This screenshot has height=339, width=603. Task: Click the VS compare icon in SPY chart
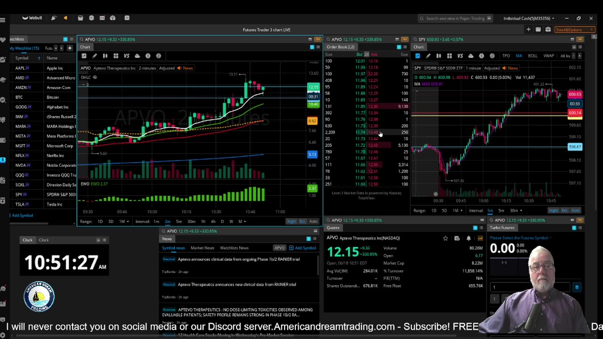[x=460, y=56]
